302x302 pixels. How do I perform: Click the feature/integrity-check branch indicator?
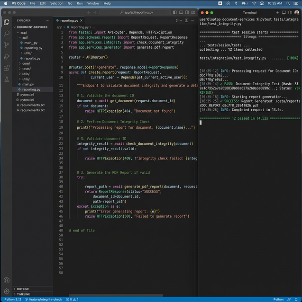pyautogui.click(x=44, y=299)
